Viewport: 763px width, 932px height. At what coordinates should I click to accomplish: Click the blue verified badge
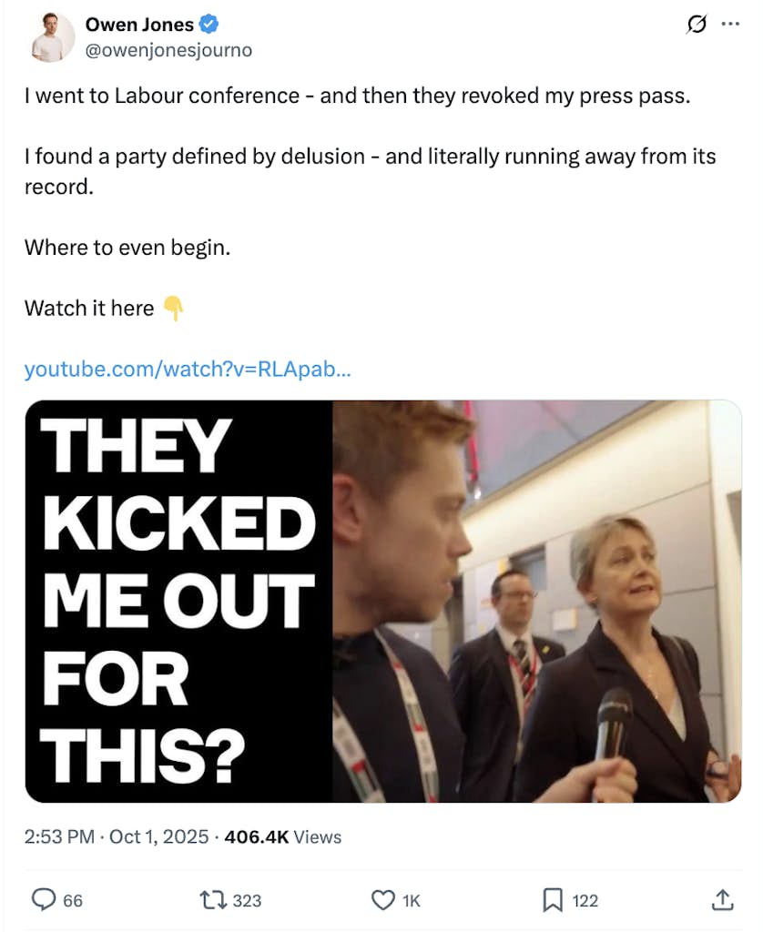[209, 25]
